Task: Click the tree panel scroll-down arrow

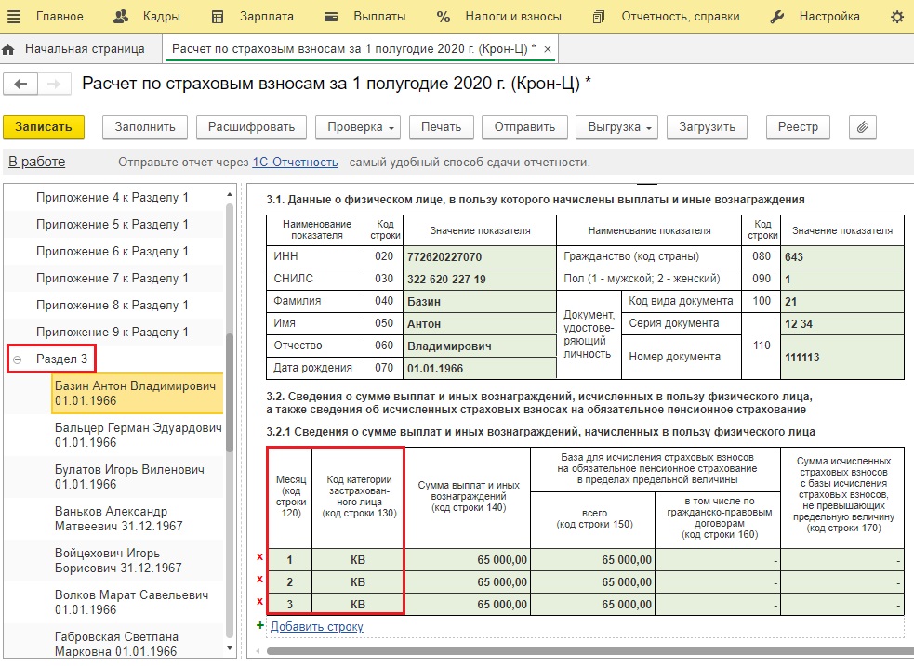Action: click(x=230, y=648)
